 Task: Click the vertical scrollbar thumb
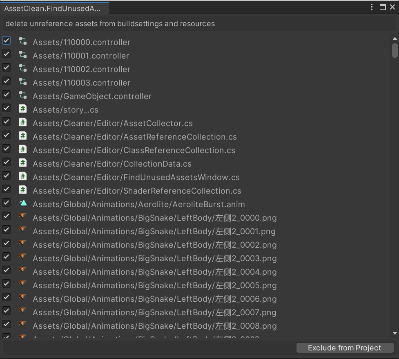[x=395, y=50]
